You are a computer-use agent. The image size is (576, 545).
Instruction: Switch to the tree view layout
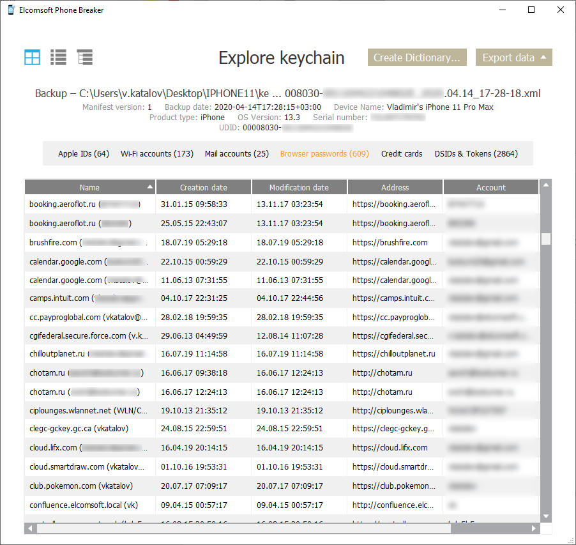pyautogui.click(x=84, y=57)
